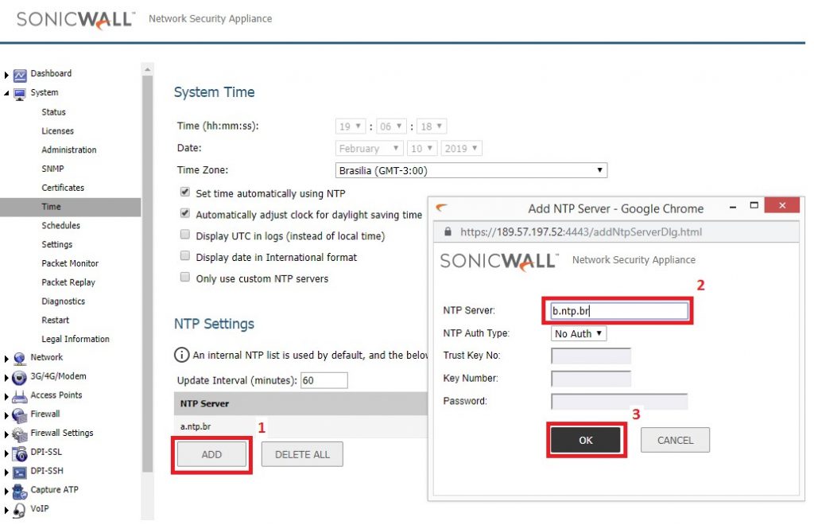Enable Only use custom NTP servers
This screenshot has width=814, height=525.
184,278
